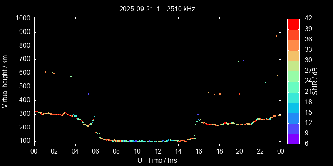Click the orange data point near 600 km at 01 hrs
Screen dimensions: 333x166
[x=45, y=72]
